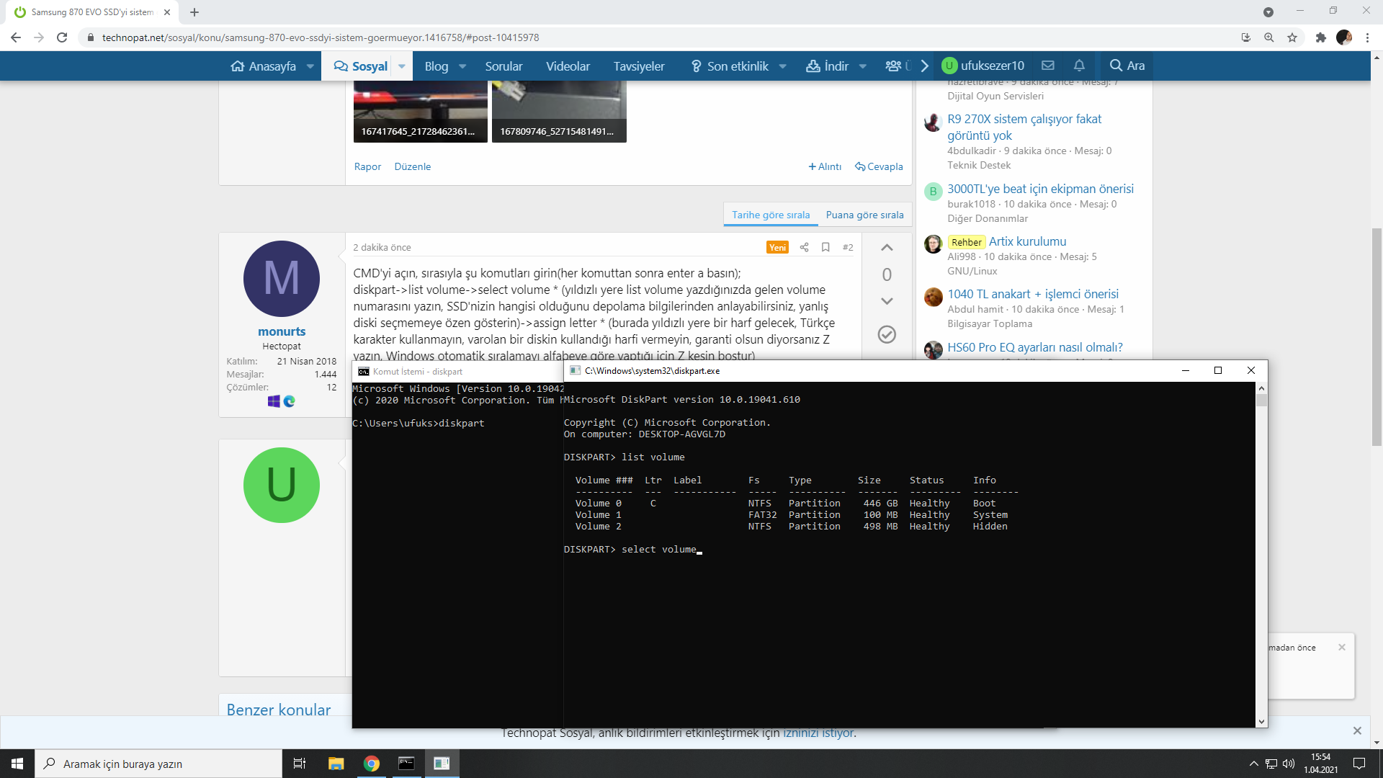Click the Ara search button
This screenshot has height=778, width=1383.
pyautogui.click(x=1127, y=66)
